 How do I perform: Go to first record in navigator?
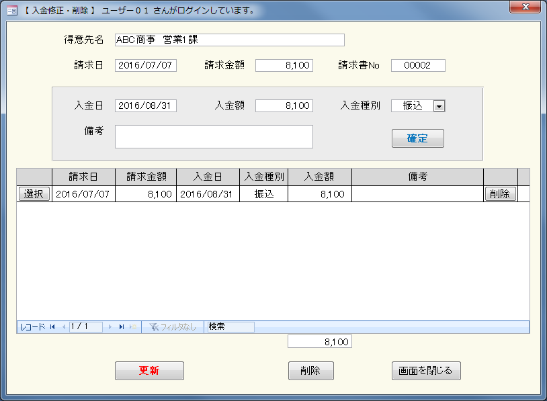pyautogui.click(x=52, y=327)
